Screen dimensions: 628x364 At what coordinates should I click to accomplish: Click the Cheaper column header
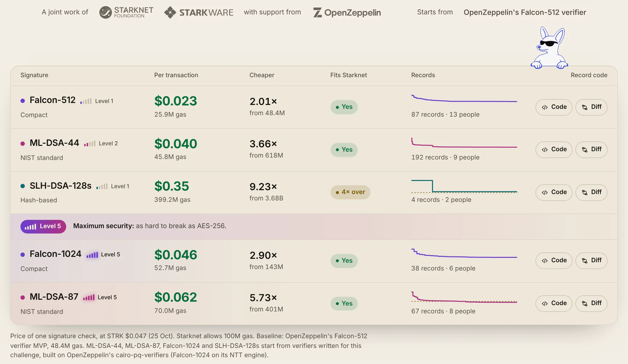262,75
